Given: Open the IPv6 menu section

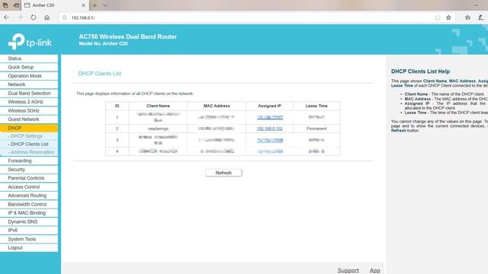Looking at the screenshot, I should click(29, 230).
